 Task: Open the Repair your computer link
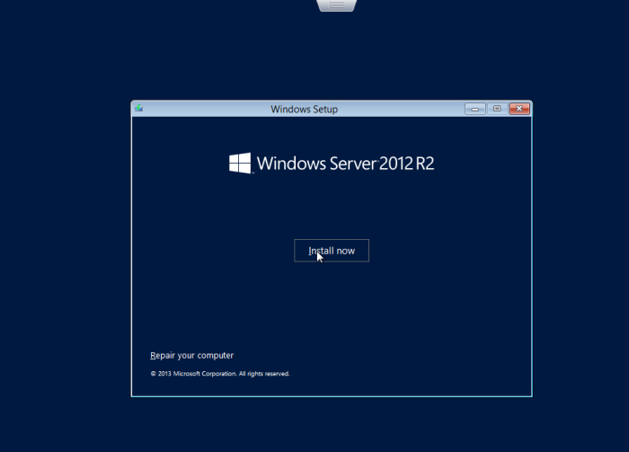point(191,355)
